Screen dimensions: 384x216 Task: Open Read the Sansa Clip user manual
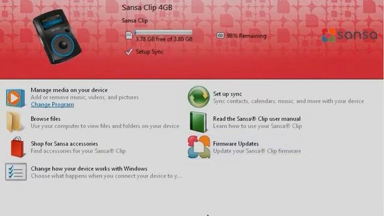point(257,119)
